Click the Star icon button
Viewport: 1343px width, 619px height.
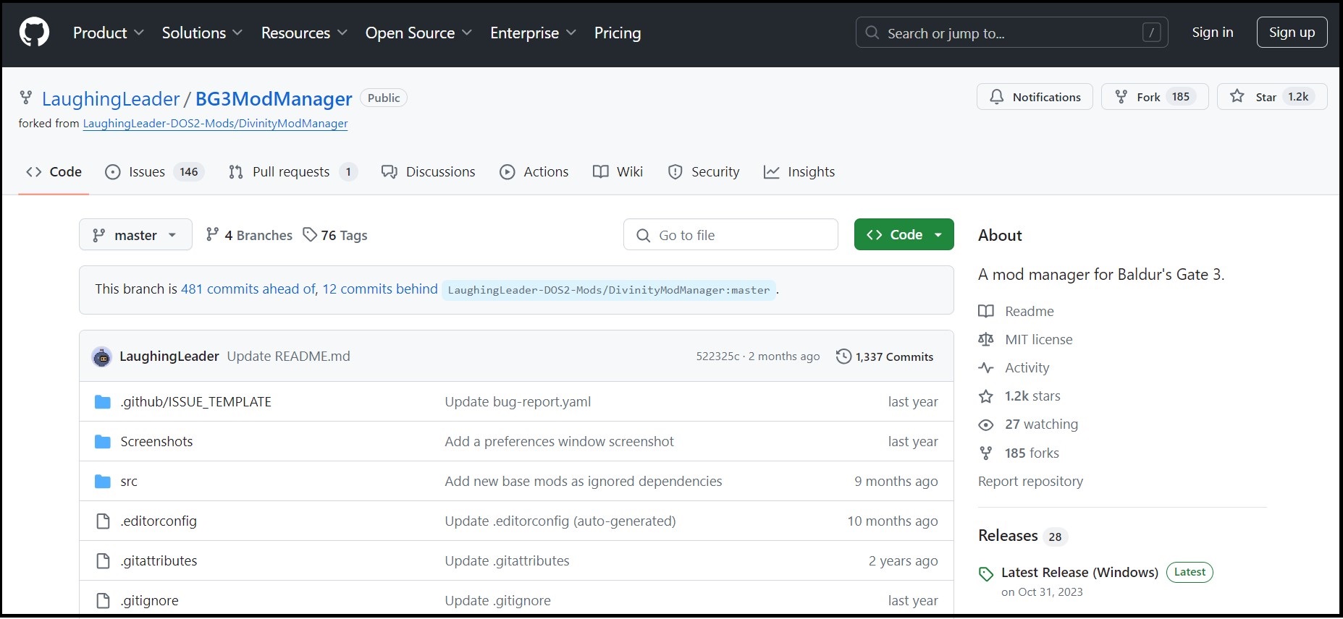(1237, 97)
